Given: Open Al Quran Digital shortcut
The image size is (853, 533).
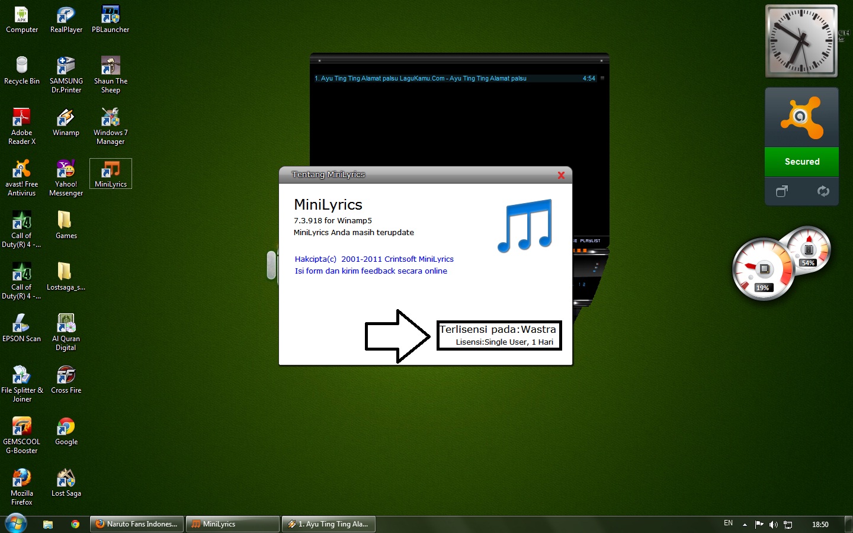Looking at the screenshot, I should click(66, 333).
